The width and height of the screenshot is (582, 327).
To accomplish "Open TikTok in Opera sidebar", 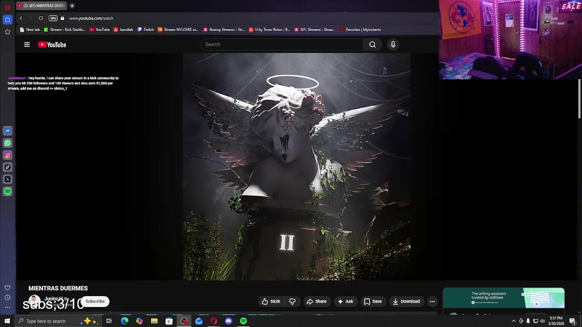I will coord(7,167).
